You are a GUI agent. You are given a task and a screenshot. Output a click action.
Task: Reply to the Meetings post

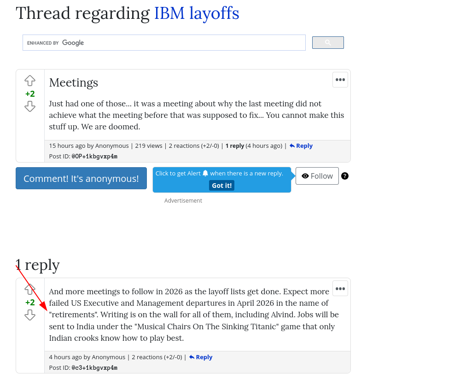tap(301, 146)
